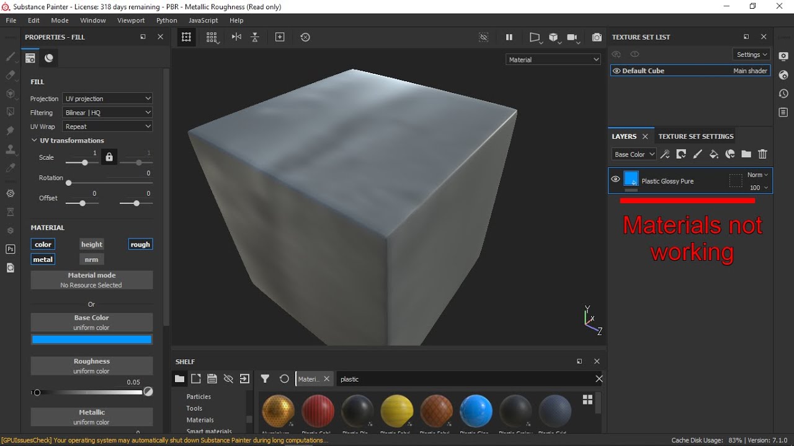Screen dimensions: 794x446
Task: Click the shelf import resources icon
Action: pos(244,379)
